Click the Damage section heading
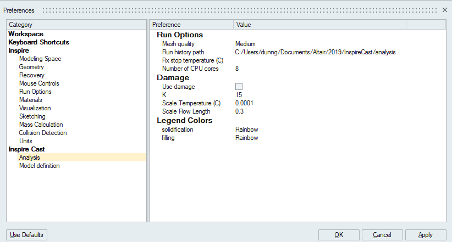Screen dimensions: 452x242 coord(173,78)
